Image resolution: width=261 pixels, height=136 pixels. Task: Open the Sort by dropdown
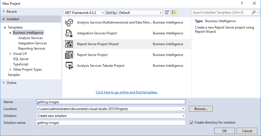[x=140, y=13]
